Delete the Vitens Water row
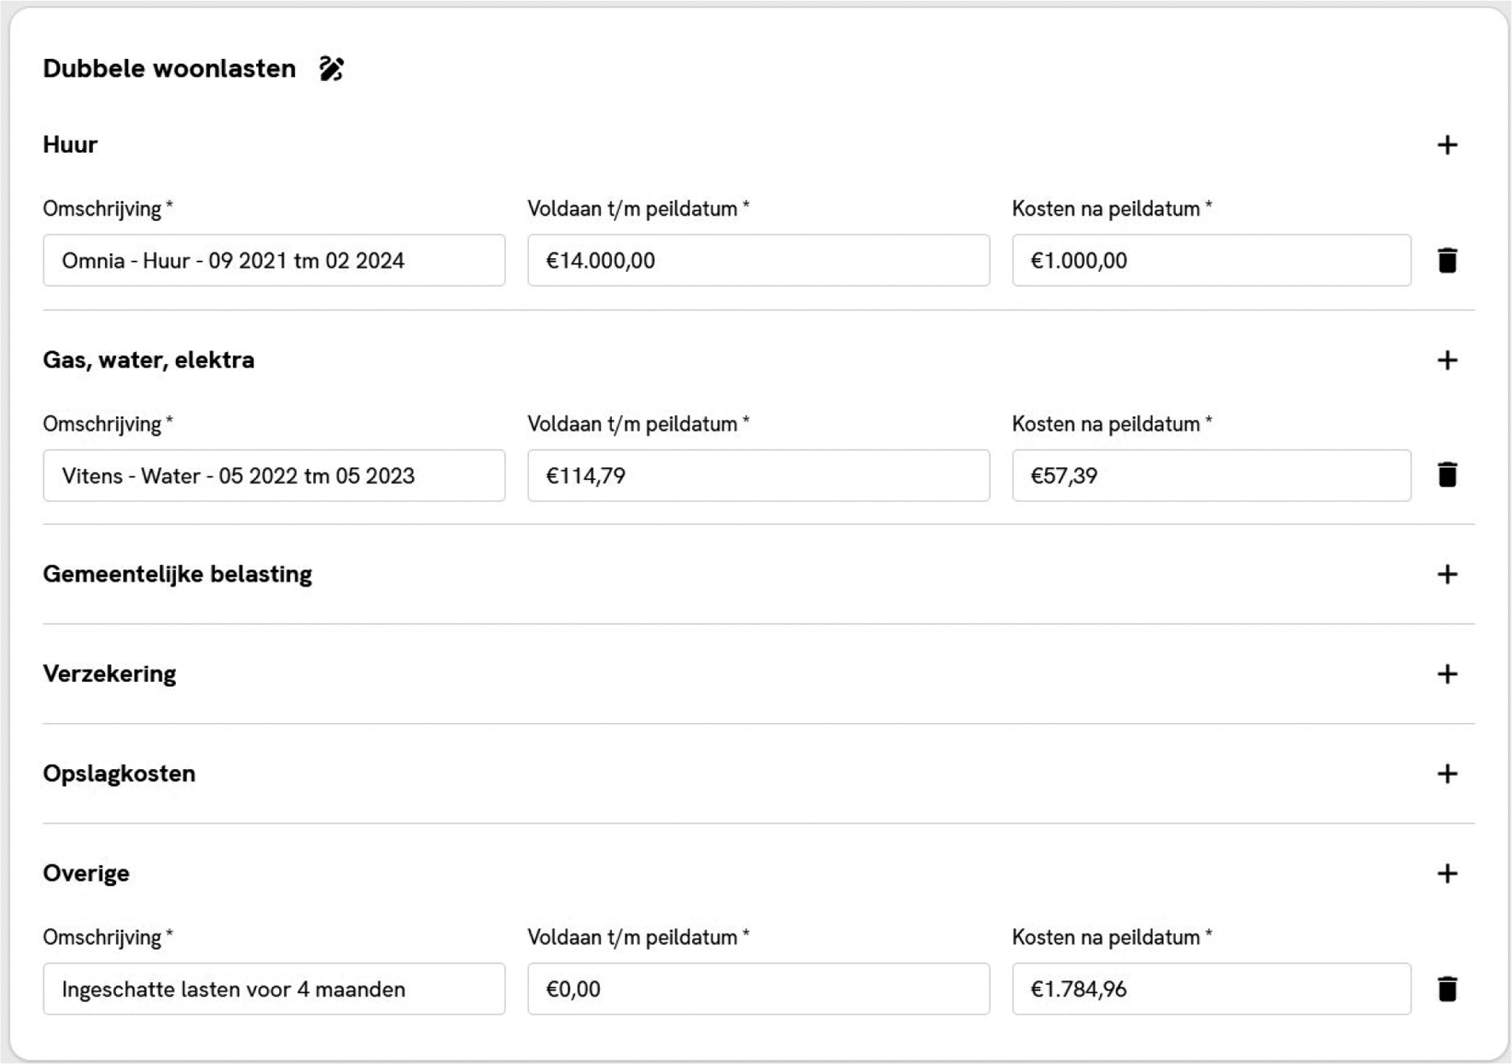Screen dimensions: 1512x1064 [x=1446, y=475]
